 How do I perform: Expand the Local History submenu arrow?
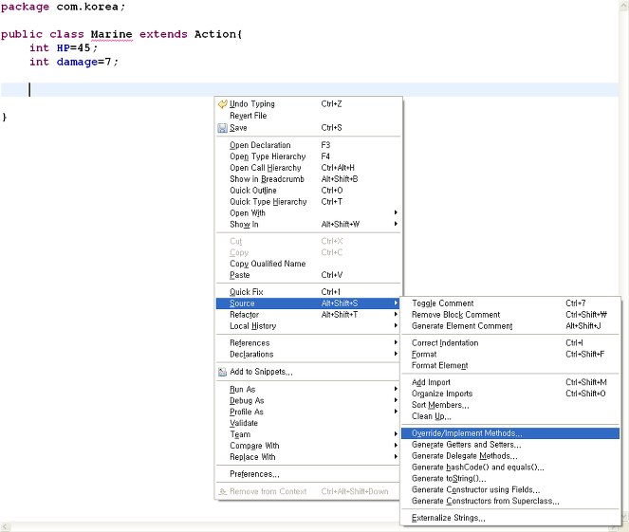[396, 325]
